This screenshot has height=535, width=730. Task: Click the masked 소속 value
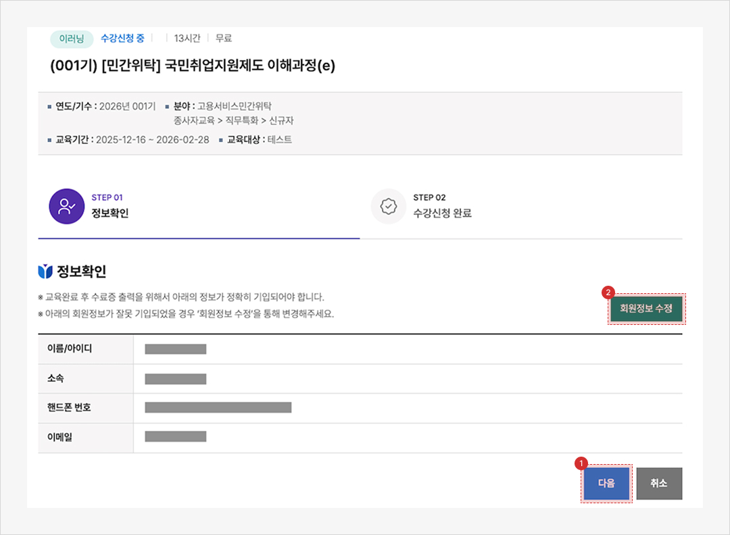coord(175,379)
